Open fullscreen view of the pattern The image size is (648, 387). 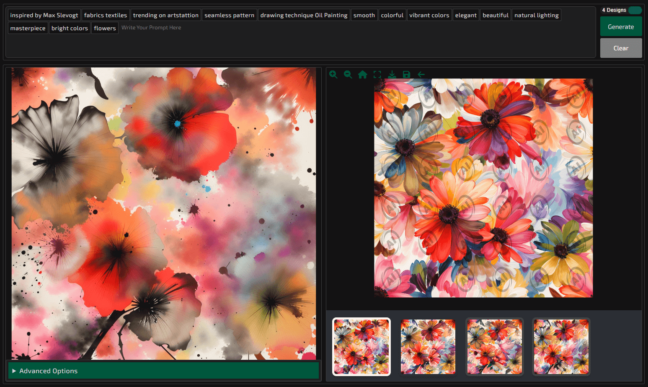coord(377,74)
